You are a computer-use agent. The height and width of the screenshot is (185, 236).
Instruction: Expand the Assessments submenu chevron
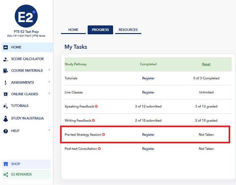point(49,82)
